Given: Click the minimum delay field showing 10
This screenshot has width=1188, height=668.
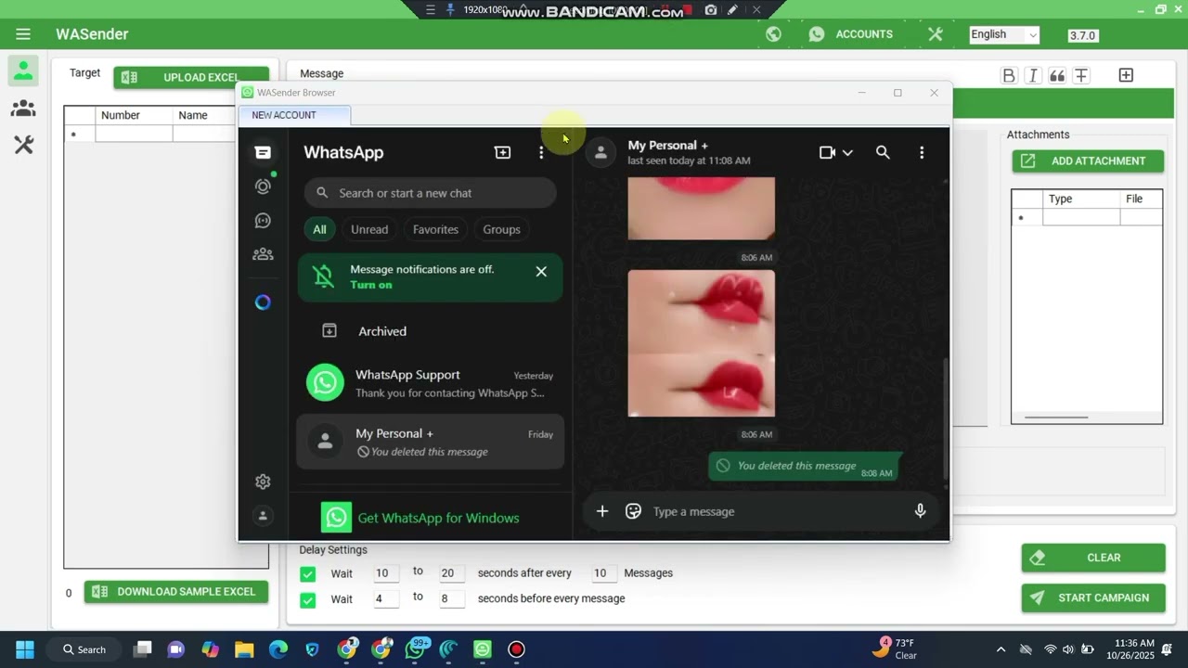Looking at the screenshot, I should (387, 573).
